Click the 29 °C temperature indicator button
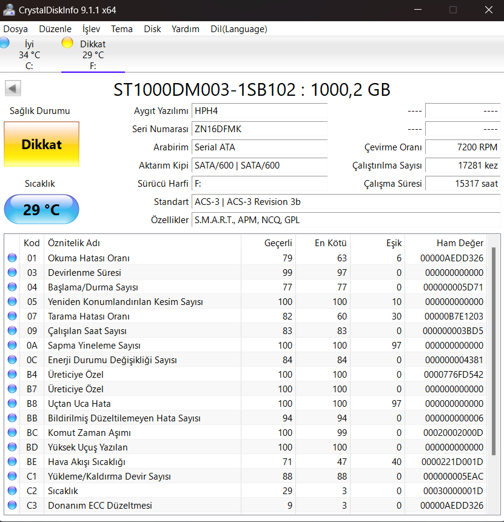 [42, 209]
